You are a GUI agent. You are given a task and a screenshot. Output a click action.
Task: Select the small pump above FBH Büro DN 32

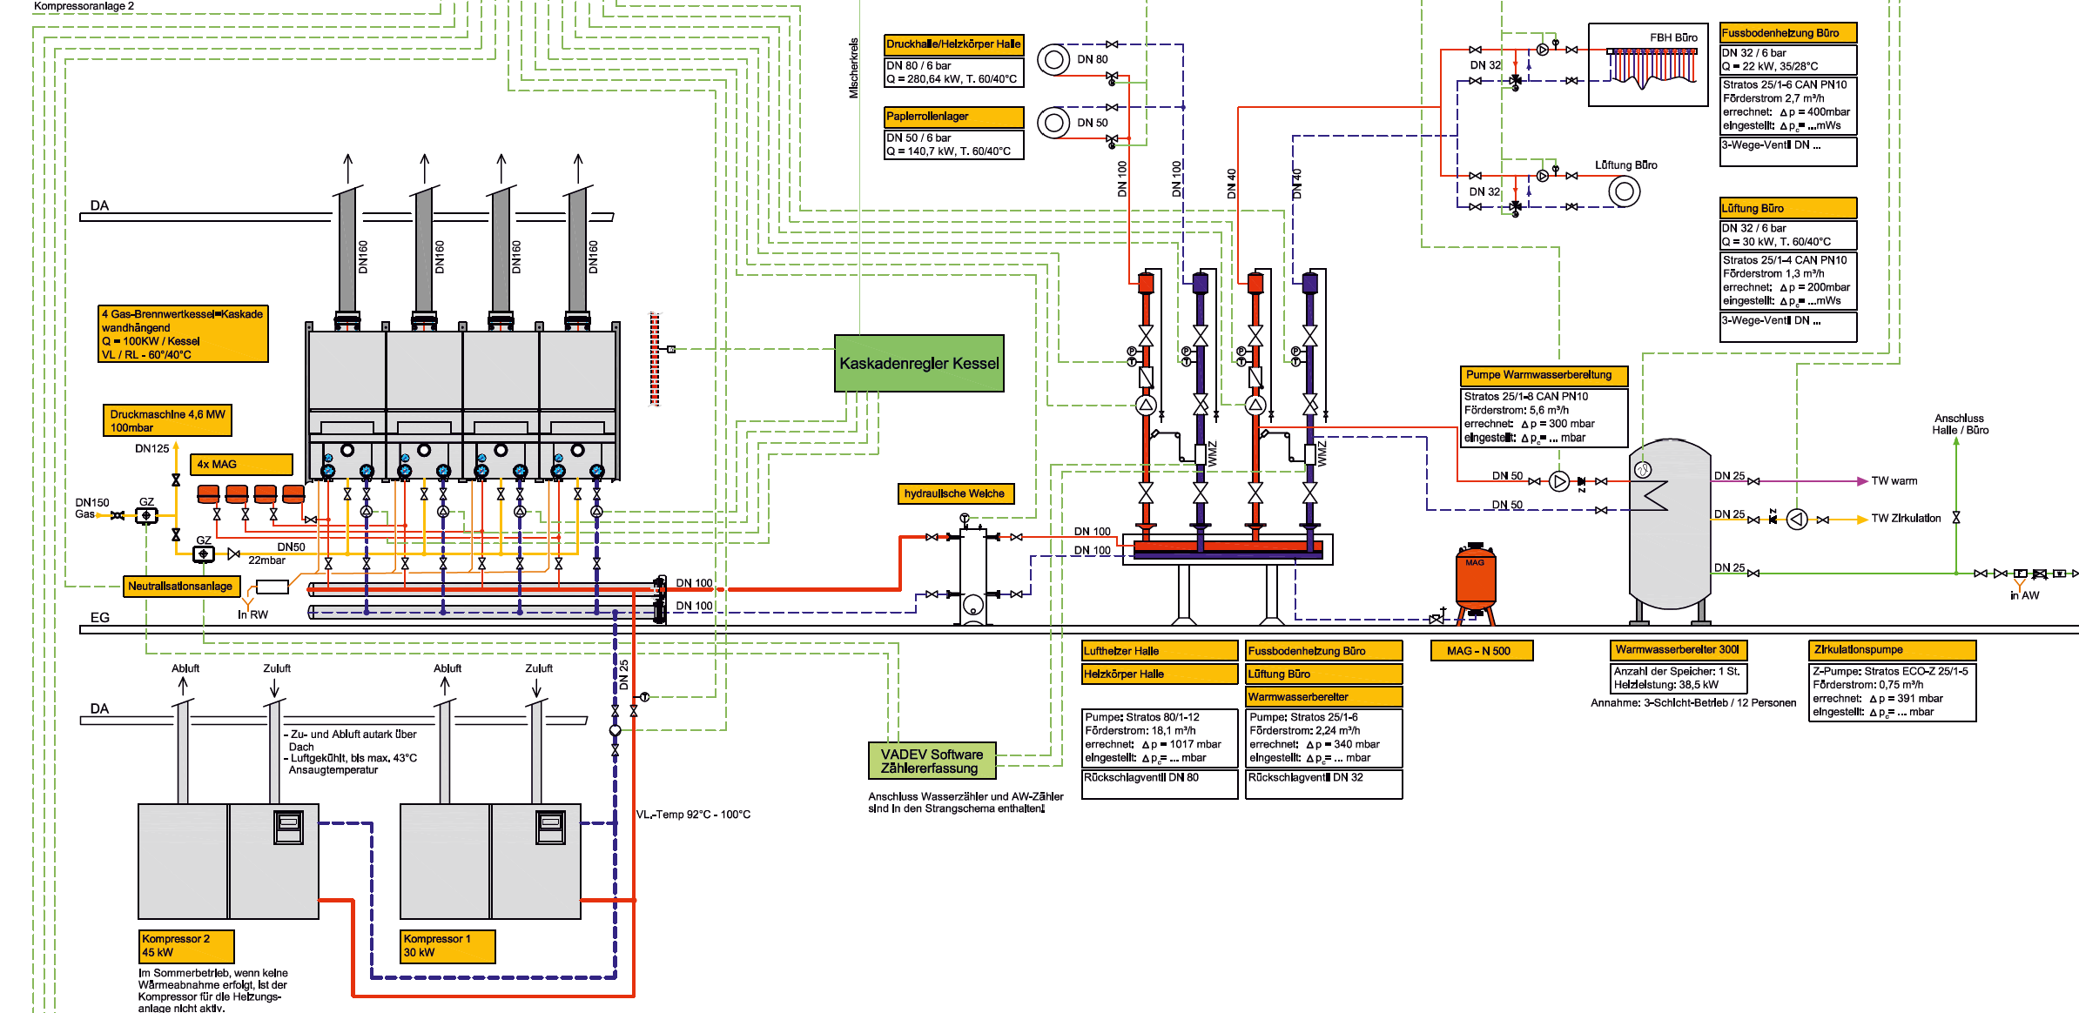tap(1543, 50)
